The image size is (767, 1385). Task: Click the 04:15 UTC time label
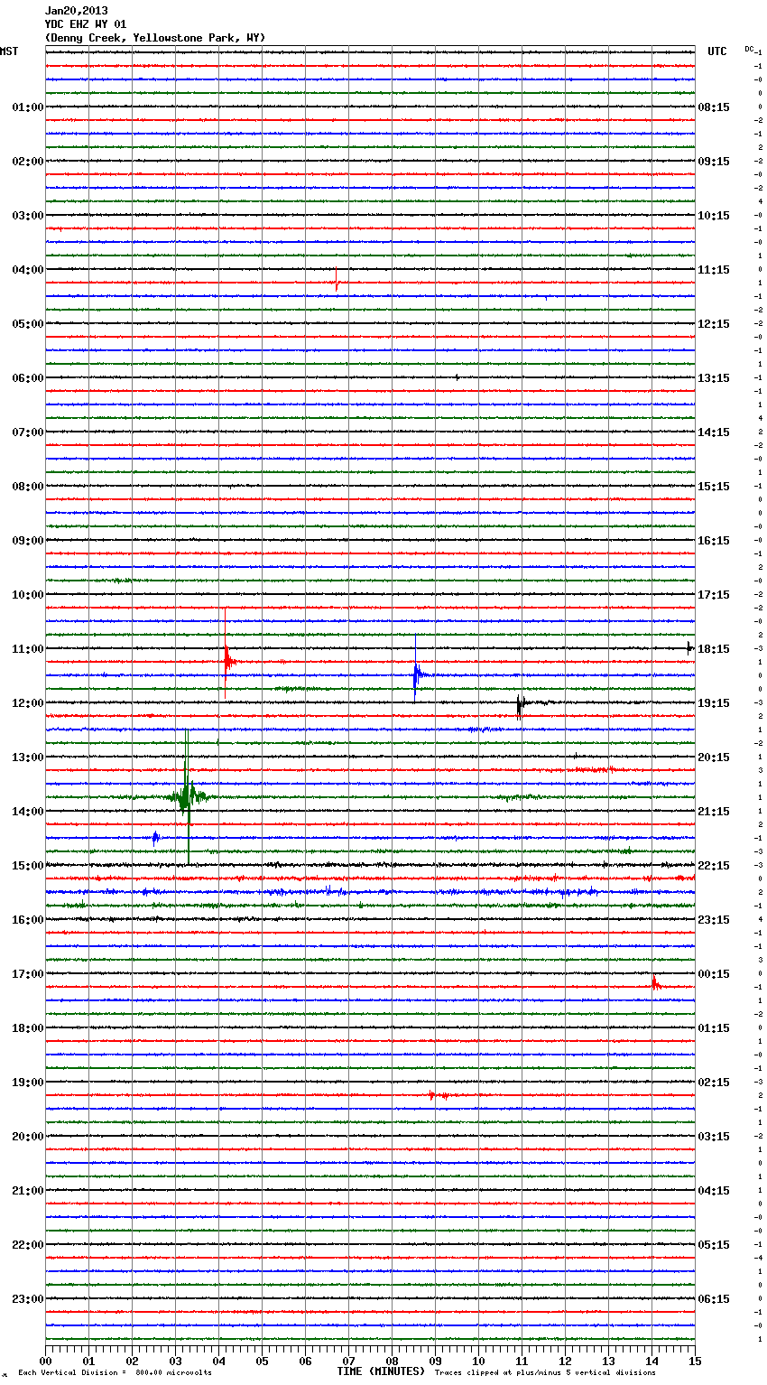tap(714, 1191)
